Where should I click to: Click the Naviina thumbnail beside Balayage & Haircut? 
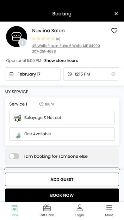click(x=17, y=118)
